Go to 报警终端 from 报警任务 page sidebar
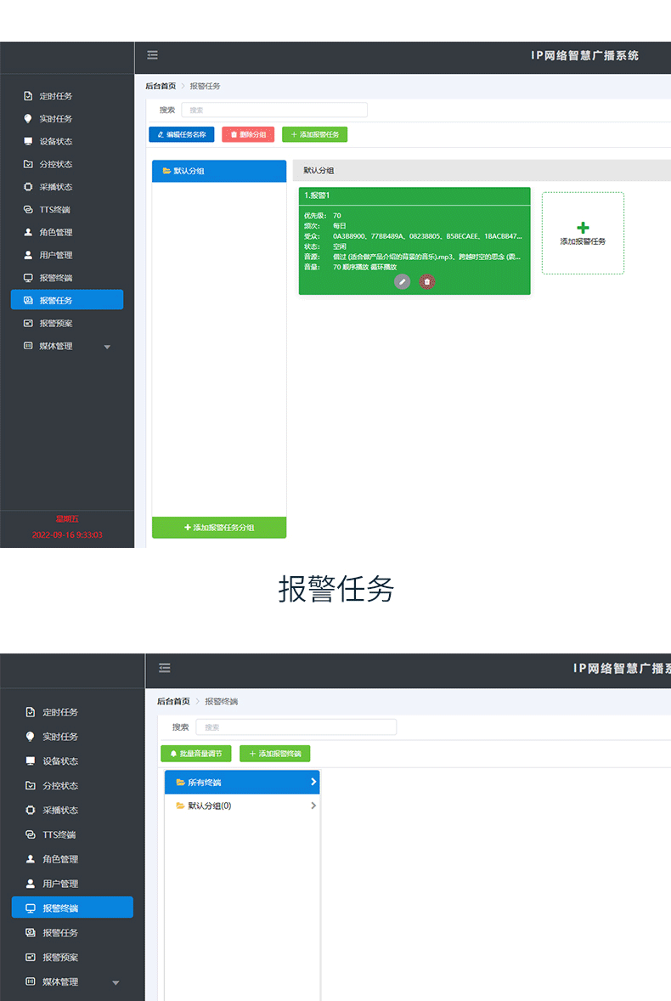 [x=55, y=278]
